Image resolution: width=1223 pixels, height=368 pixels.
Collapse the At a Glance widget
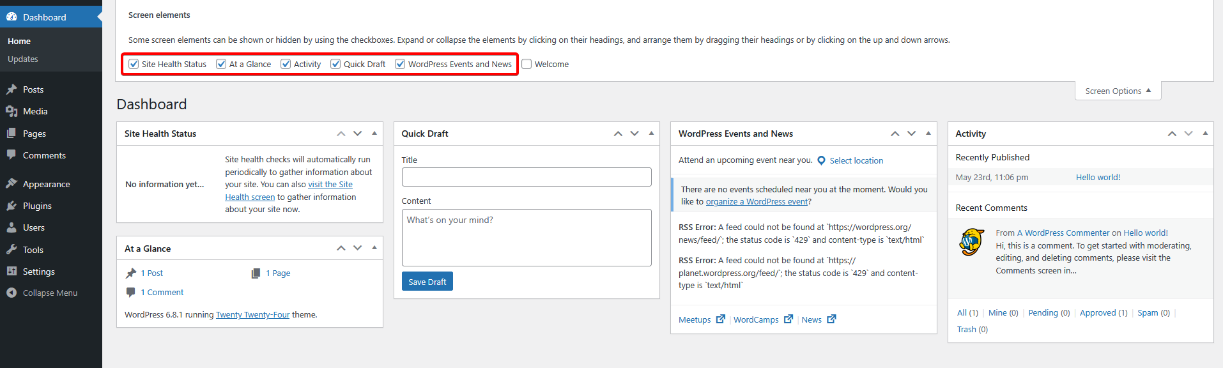pyautogui.click(x=374, y=248)
